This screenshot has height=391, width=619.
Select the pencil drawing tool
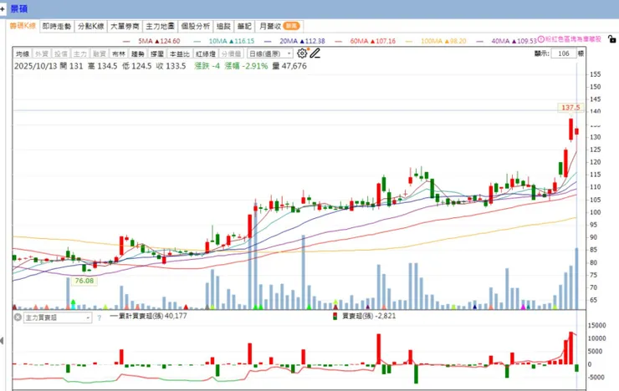coord(315,53)
